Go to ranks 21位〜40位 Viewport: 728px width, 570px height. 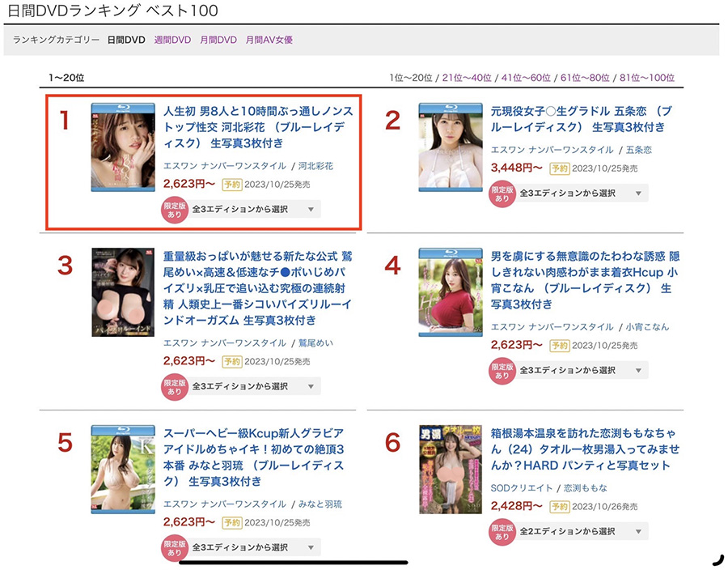tap(467, 78)
